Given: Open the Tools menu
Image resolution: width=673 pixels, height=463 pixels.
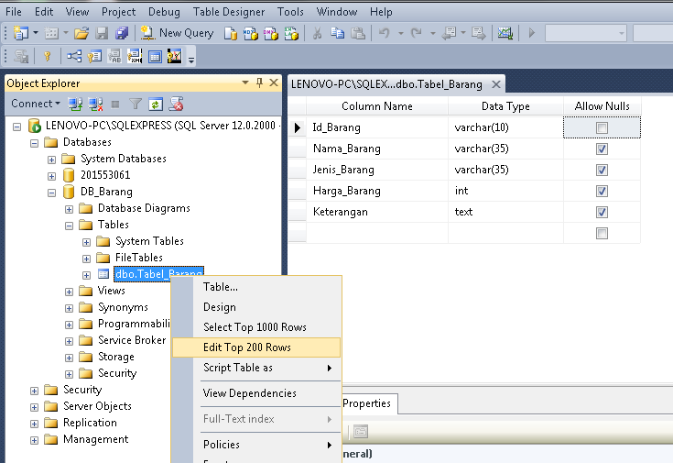Looking at the screenshot, I should pyautogui.click(x=290, y=12).
